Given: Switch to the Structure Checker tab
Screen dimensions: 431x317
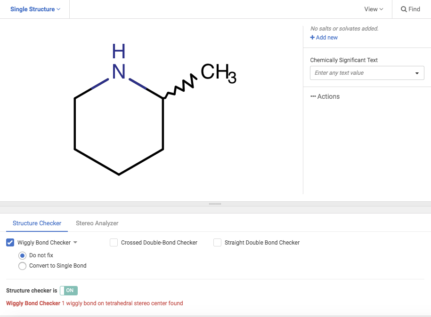Looking at the screenshot, I should [x=37, y=223].
